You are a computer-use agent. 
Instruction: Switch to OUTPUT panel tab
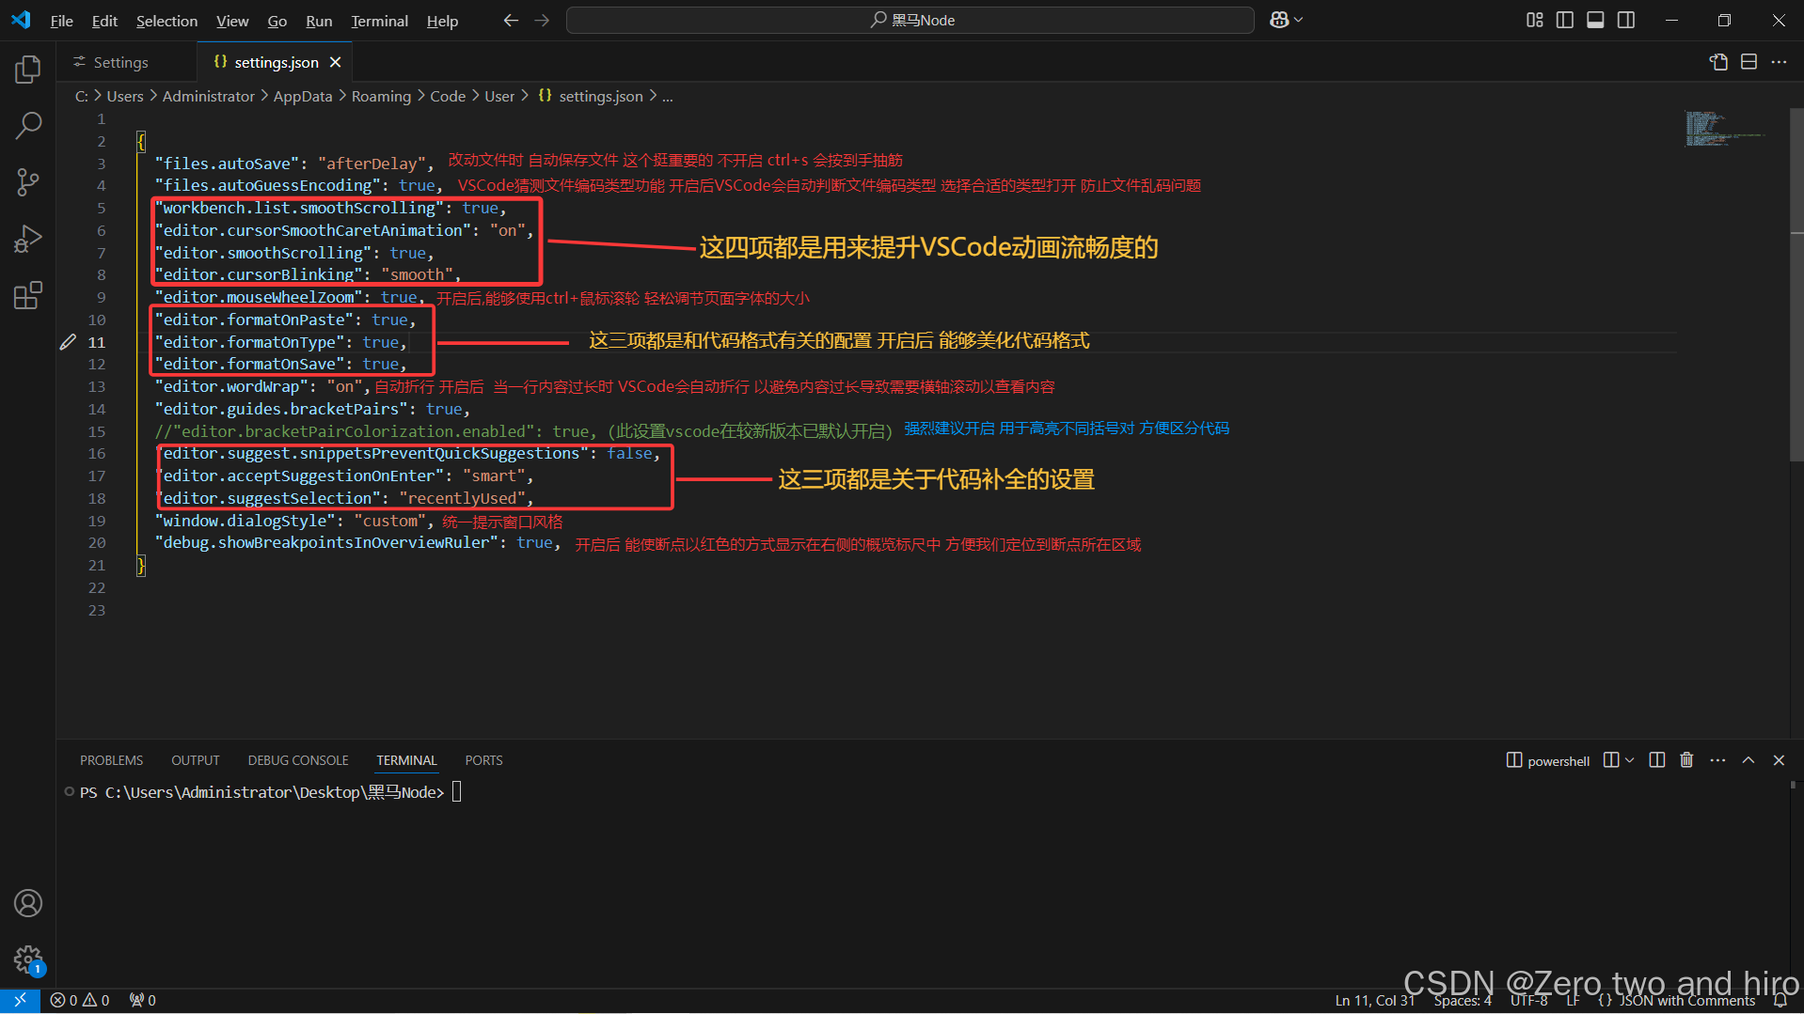[195, 760]
